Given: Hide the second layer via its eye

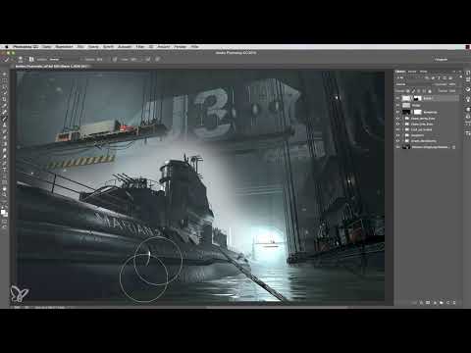Looking at the screenshot, I should [x=397, y=105].
